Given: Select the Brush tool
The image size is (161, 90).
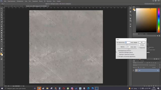Looking at the screenshot, I should [2, 24].
